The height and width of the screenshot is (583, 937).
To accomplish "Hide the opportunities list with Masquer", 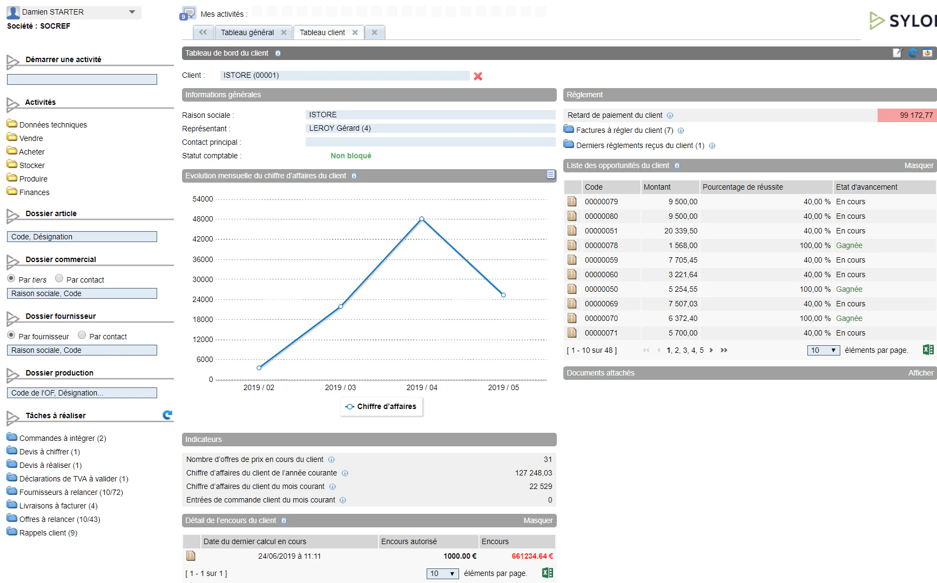I will point(919,165).
